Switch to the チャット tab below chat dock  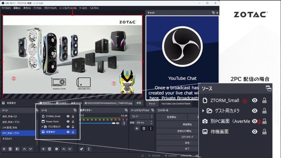click(152, 104)
